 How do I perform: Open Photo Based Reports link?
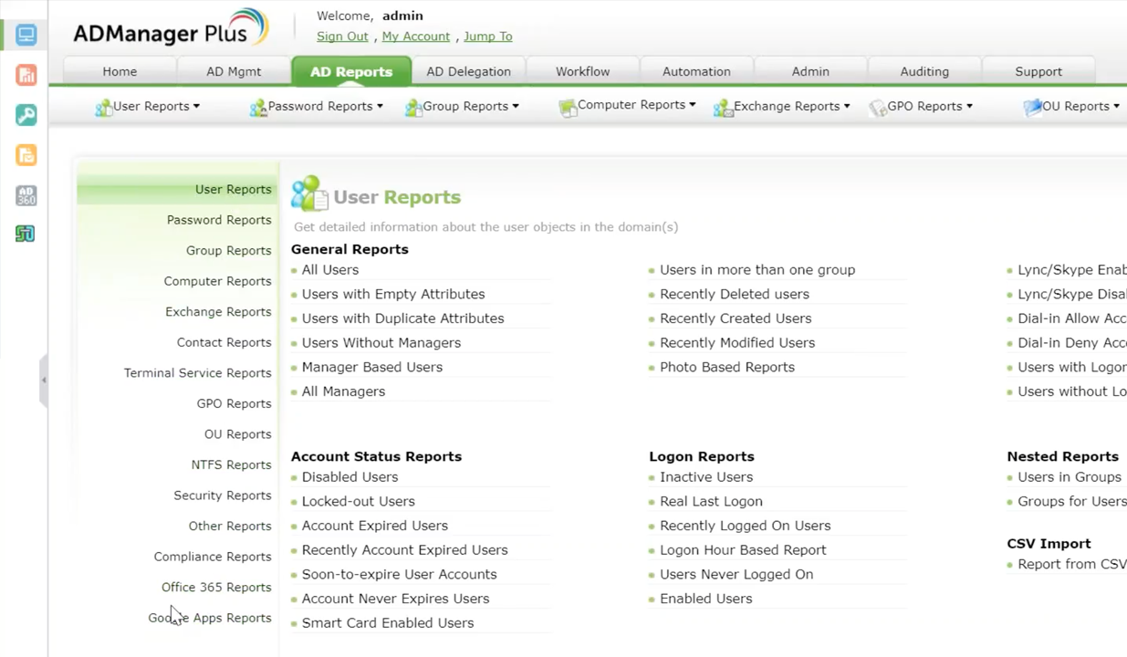pyautogui.click(x=727, y=367)
